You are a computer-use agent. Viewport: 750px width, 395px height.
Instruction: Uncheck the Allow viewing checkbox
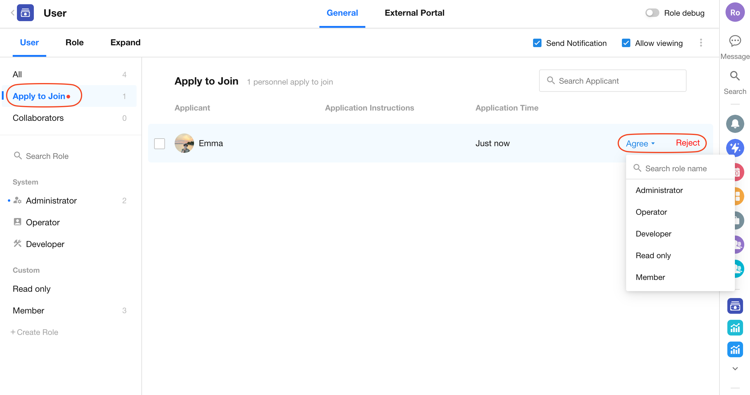(x=626, y=43)
